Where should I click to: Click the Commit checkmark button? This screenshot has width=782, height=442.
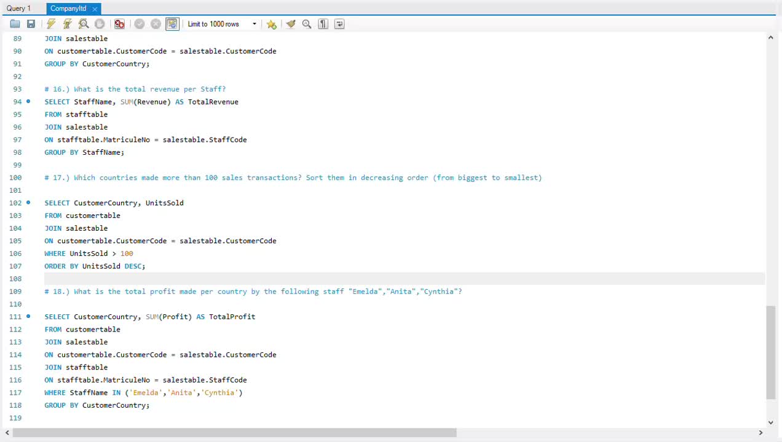[140, 24]
